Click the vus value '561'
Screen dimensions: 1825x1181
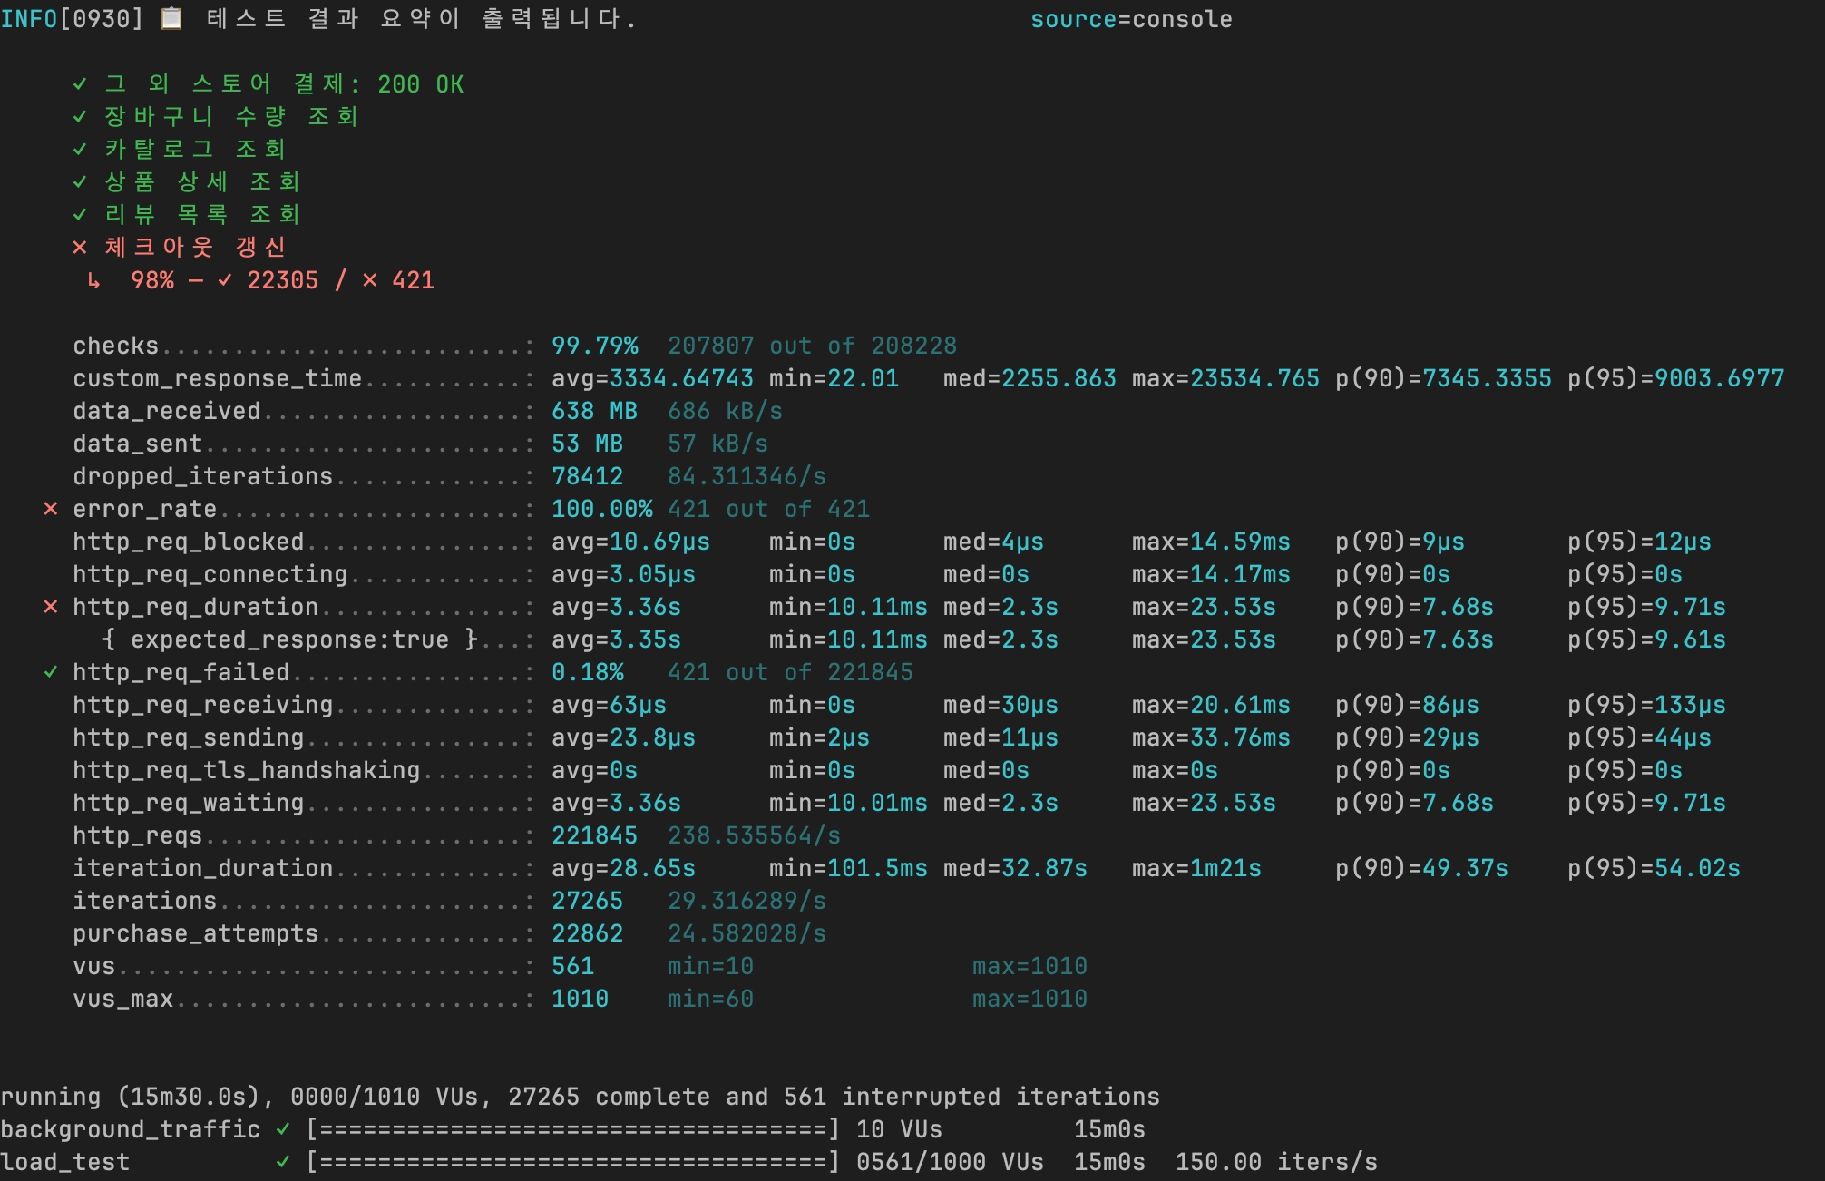coord(572,966)
